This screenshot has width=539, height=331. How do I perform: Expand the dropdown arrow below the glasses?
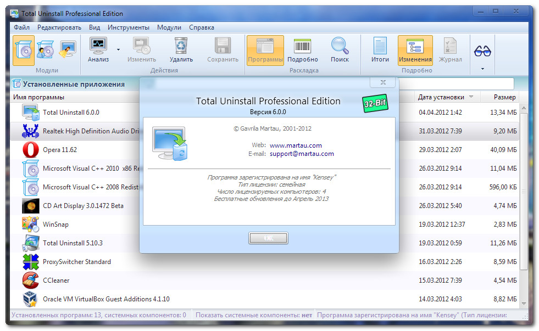482,69
